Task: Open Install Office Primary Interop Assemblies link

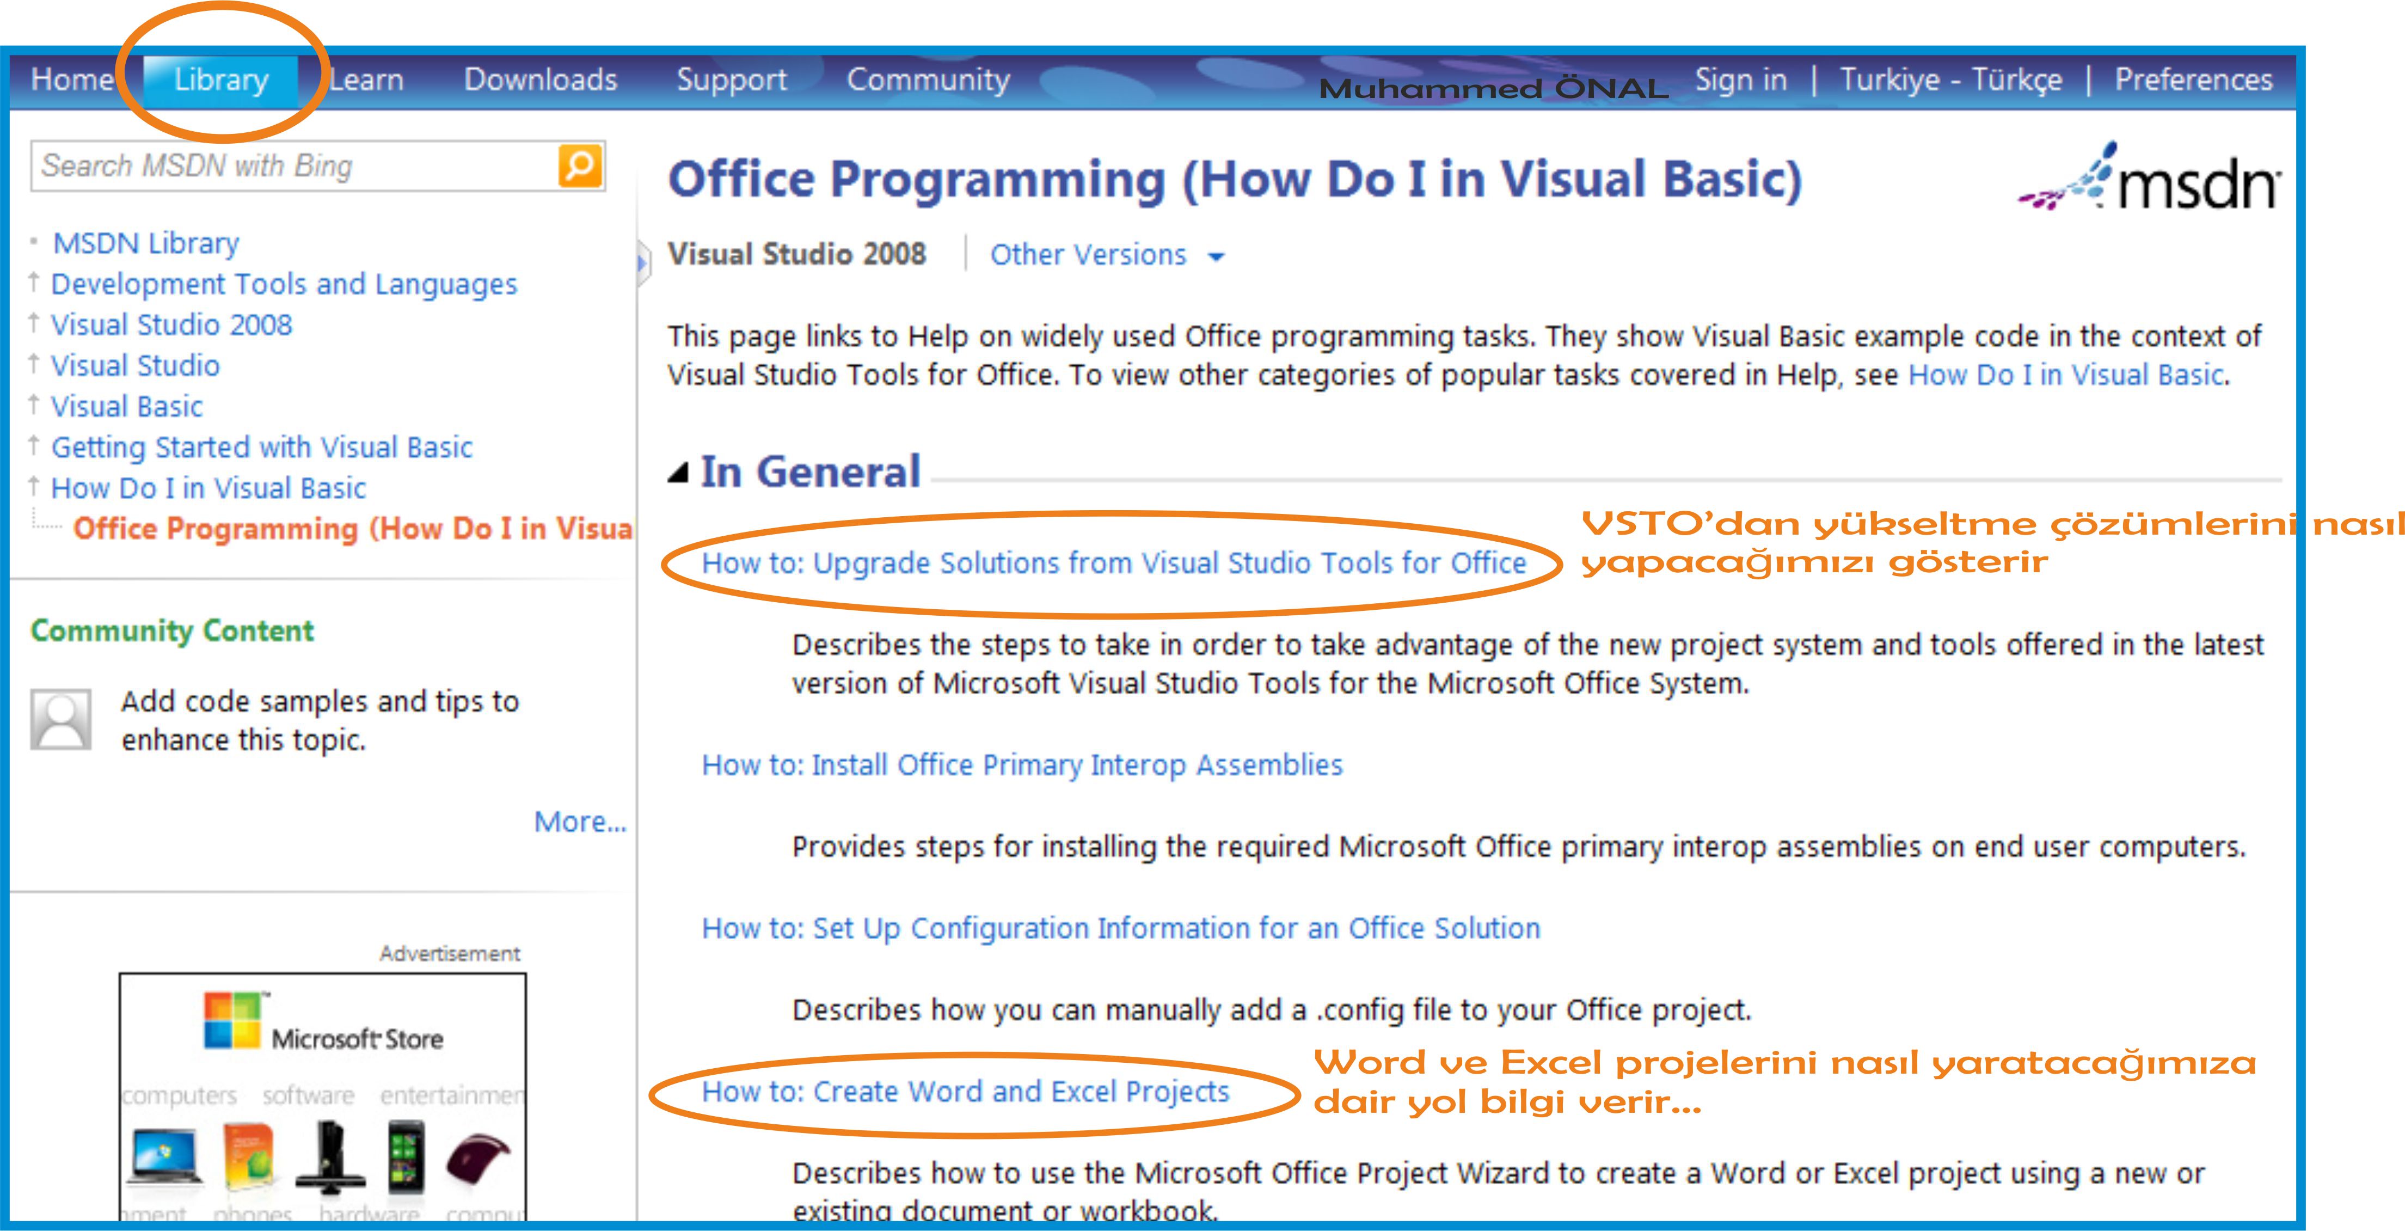Action: coord(1021,765)
